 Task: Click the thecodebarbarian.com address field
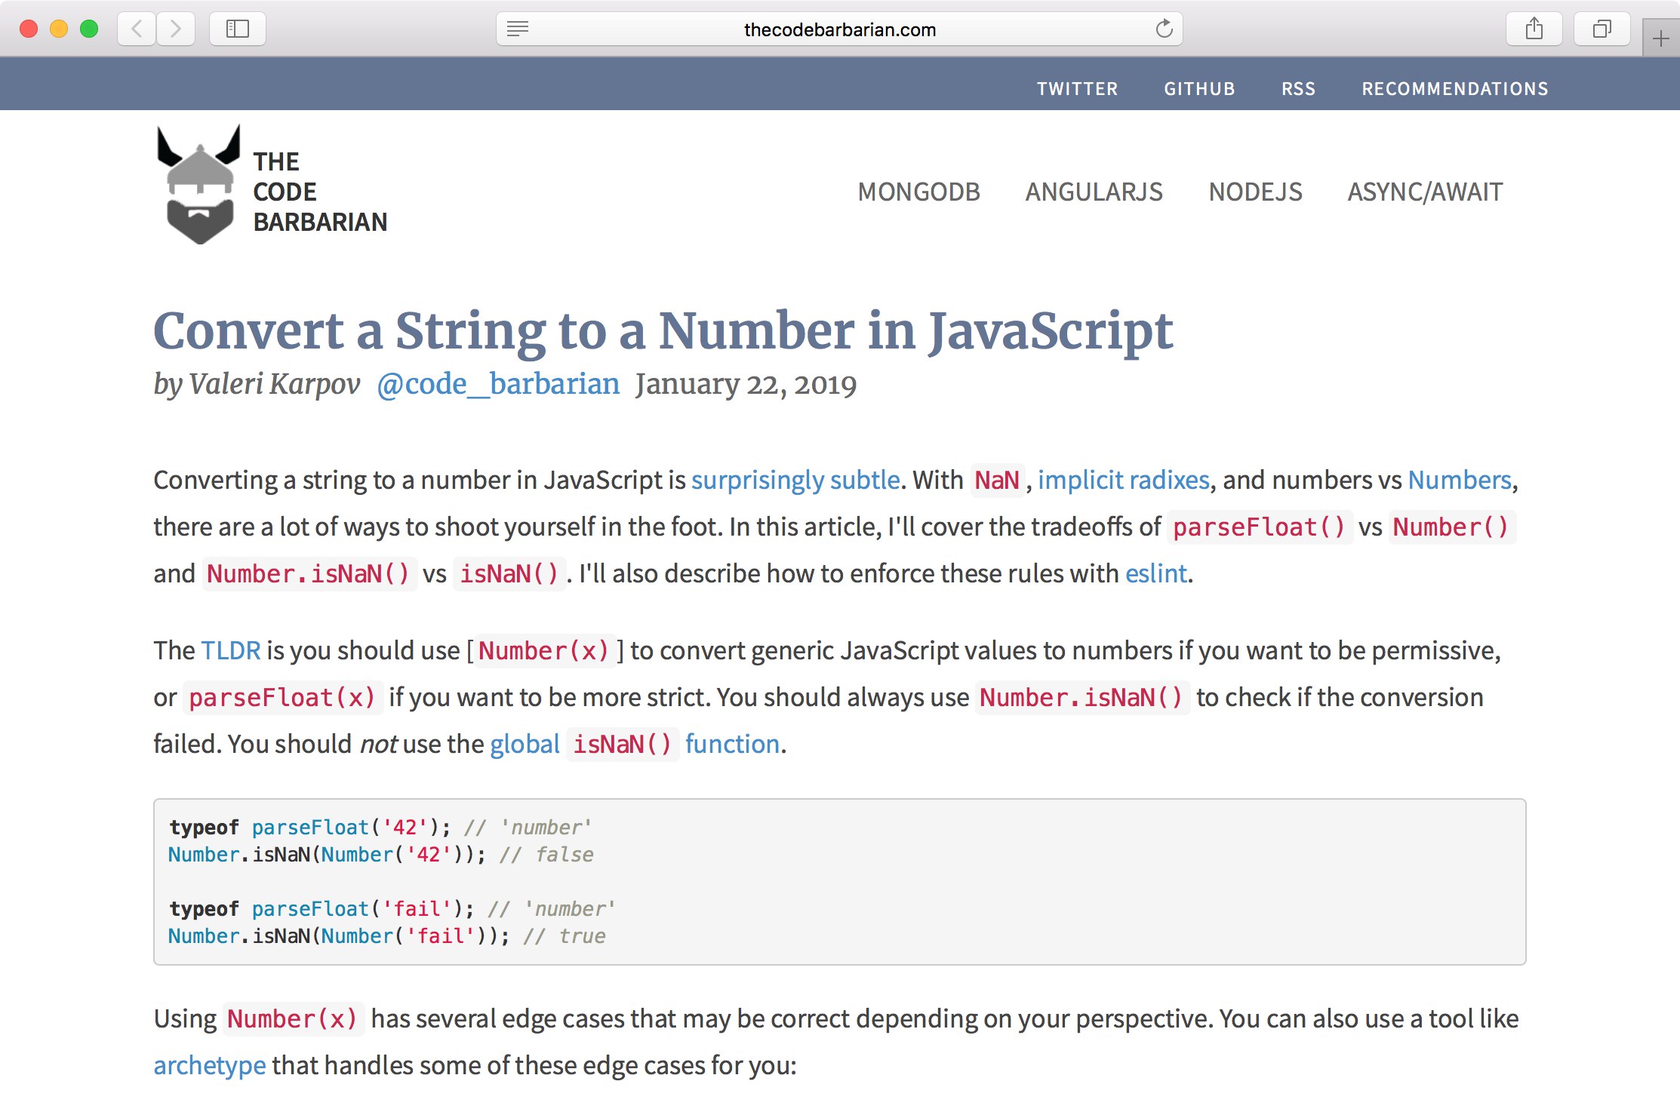[839, 29]
